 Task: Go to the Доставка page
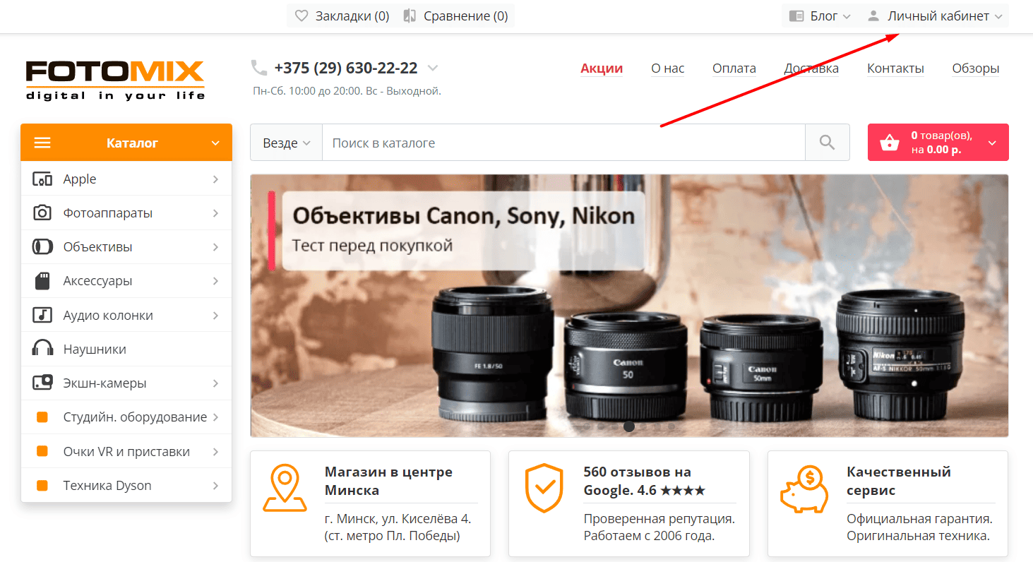pyautogui.click(x=811, y=68)
